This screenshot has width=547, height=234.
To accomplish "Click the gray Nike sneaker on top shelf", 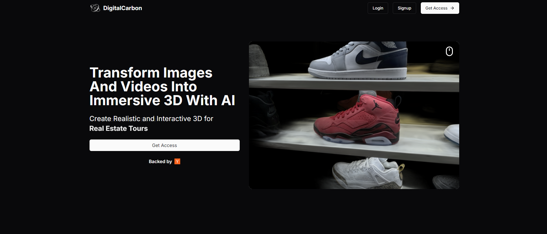I will pos(358,60).
